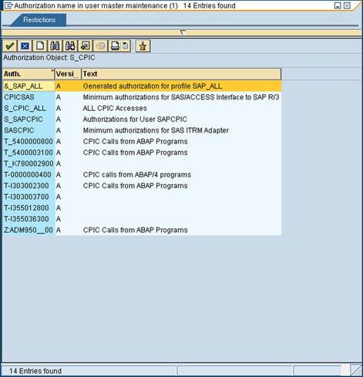Sort by the Auth. column header
The width and height of the screenshot is (363, 377).
[29, 74]
